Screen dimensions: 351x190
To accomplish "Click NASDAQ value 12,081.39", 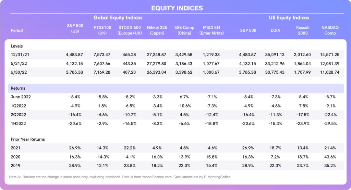I will tap(329, 63).
